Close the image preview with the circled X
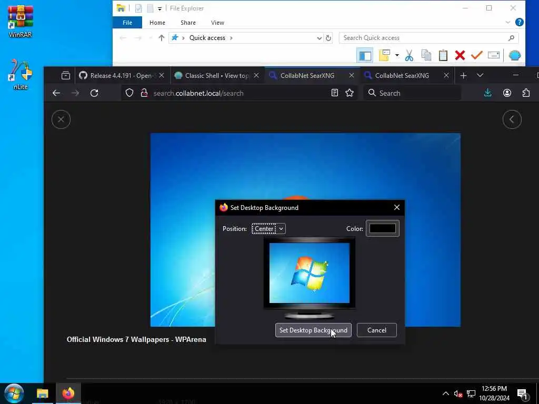The width and height of the screenshot is (539, 404). click(x=61, y=119)
